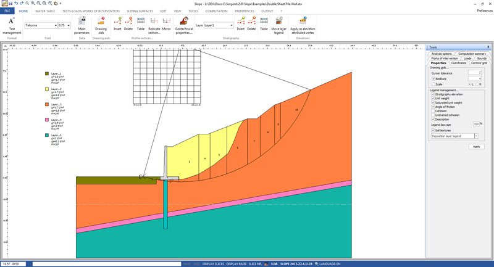Toggle SLICE NR. in status bar
The width and height of the screenshot is (494, 267).
pyautogui.click(x=255, y=264)
